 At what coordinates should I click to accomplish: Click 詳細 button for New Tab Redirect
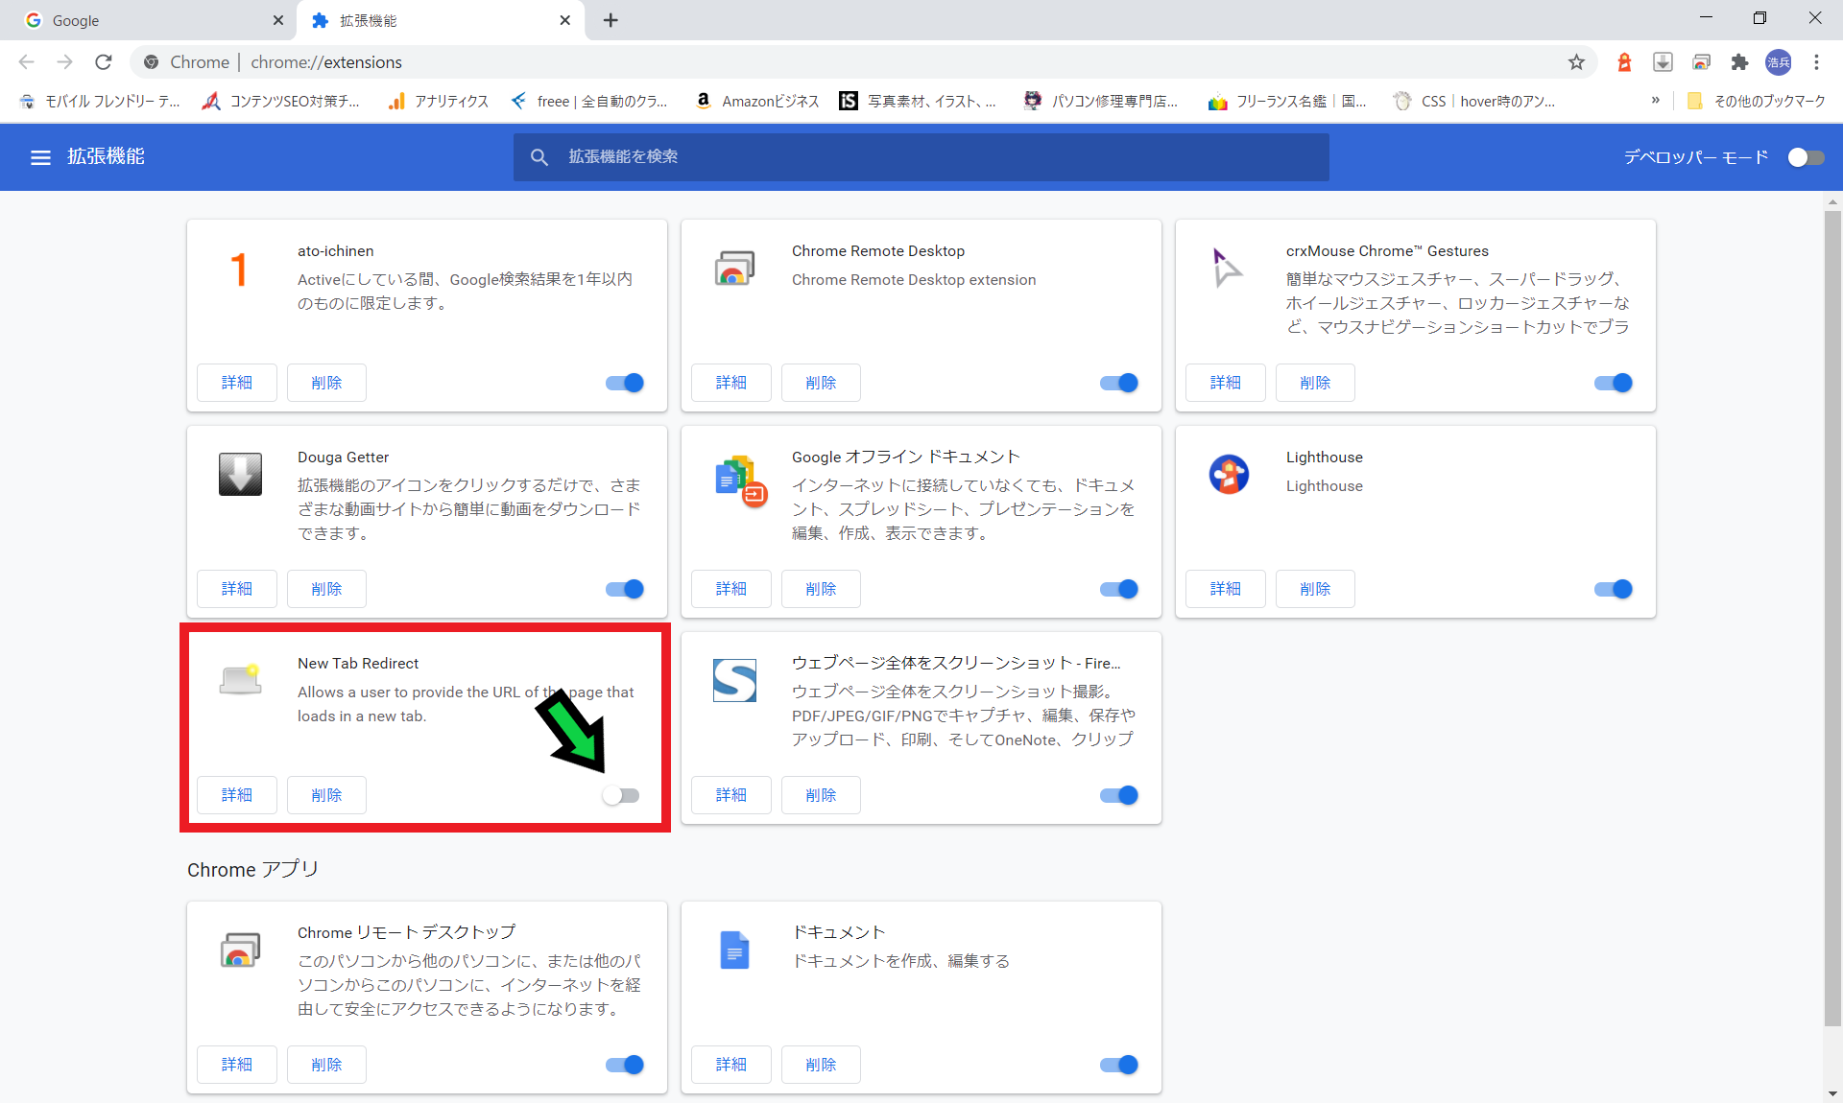point(238,794)
